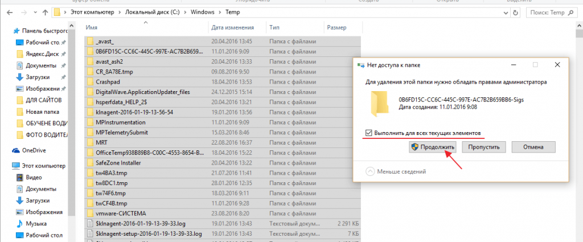
Task: Sort files by 'Размер' column header
Action: pyautogui.click(x=336, y=27)
